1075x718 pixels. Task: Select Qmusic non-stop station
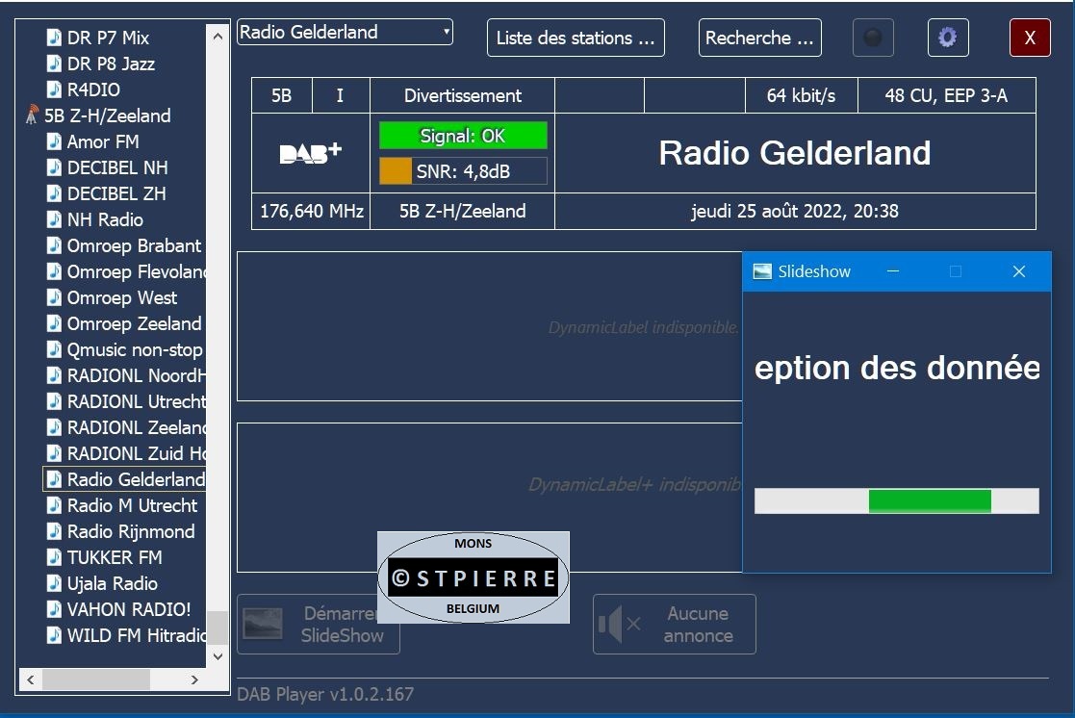pos(135,349)
